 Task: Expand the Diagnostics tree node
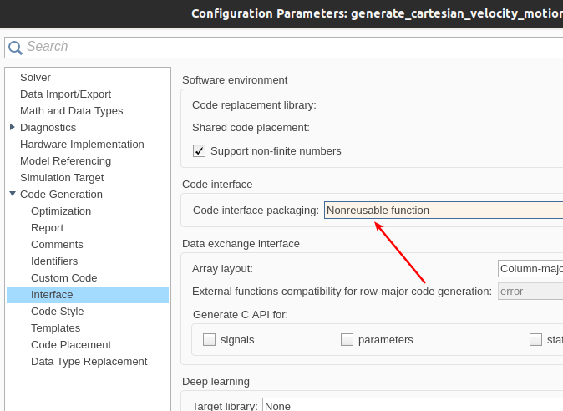12,127
